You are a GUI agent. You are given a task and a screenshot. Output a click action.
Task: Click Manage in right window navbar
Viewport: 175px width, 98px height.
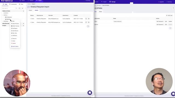pyautogui.click(x=112, y=2)
